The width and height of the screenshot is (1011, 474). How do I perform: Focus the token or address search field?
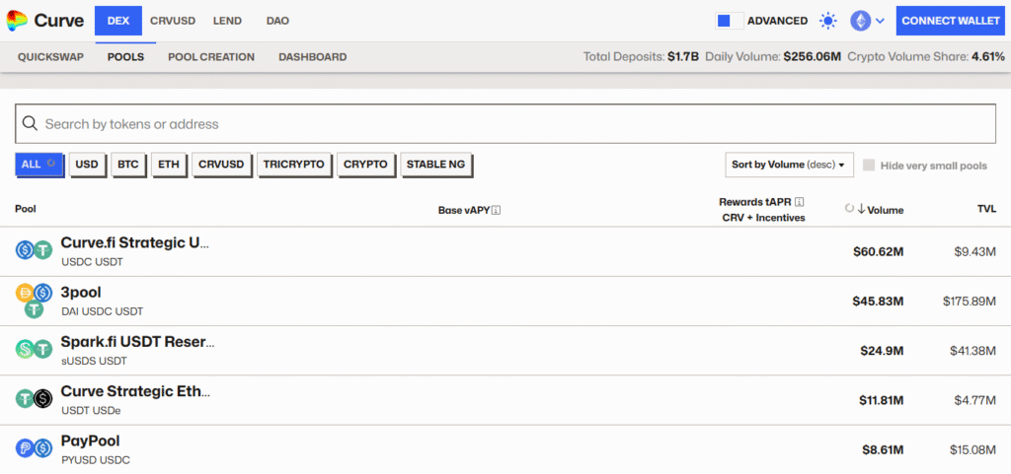pyautogui.click(x=505, y=123)
